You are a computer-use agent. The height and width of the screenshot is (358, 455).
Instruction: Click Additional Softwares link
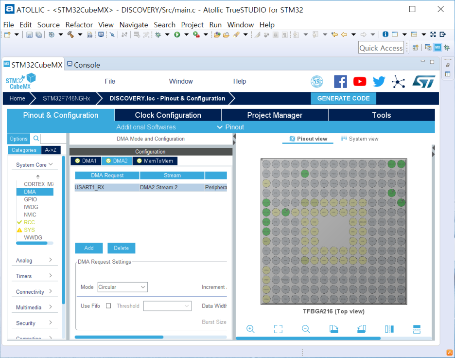click(x=146, y=127)
